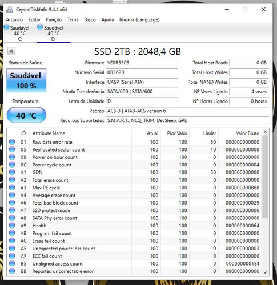
Task: Click status orb for Unexpected power loss count
Action: [x=12, y=249]
